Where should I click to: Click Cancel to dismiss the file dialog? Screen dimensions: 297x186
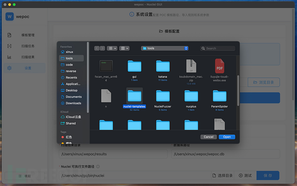[x=209, y=137]
